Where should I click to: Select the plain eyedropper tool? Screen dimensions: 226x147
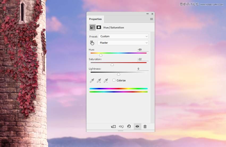pyautogui.click(x=92, y=81)
